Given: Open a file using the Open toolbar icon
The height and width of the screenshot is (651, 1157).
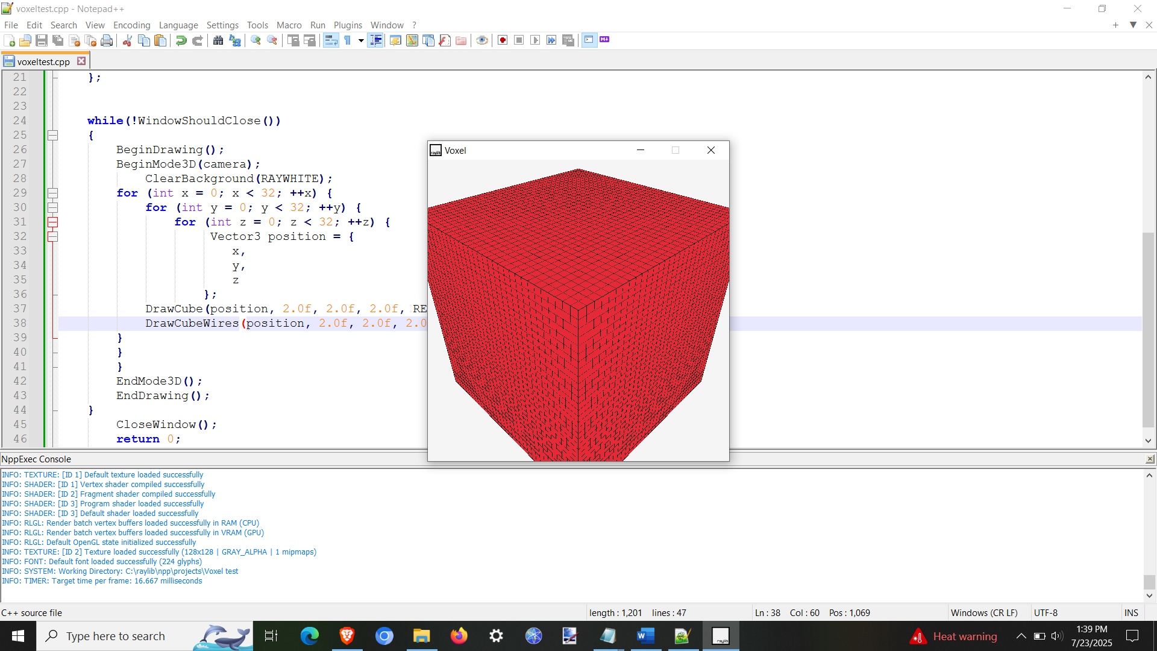Looking at the screenshot, I should pos(25,40).
